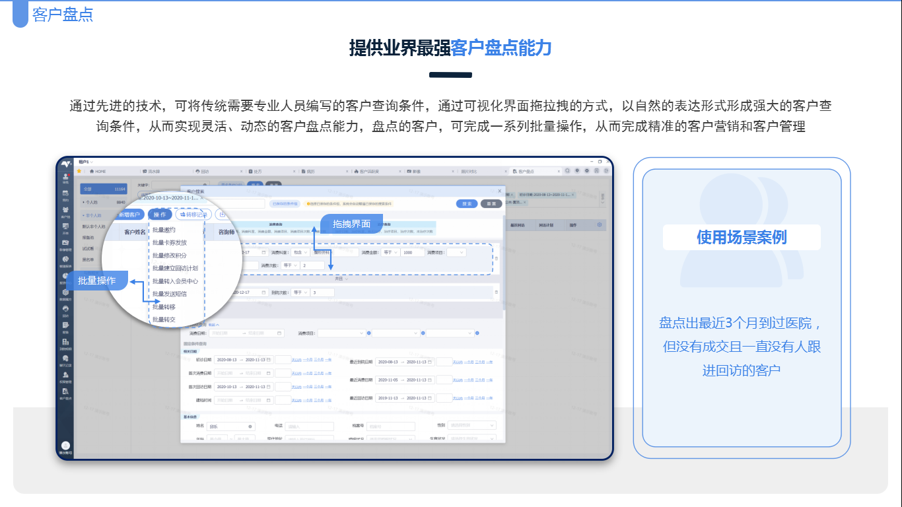Open 开单 in the left sidebar
The image size is (902, 507).
(x=65, y=228)
